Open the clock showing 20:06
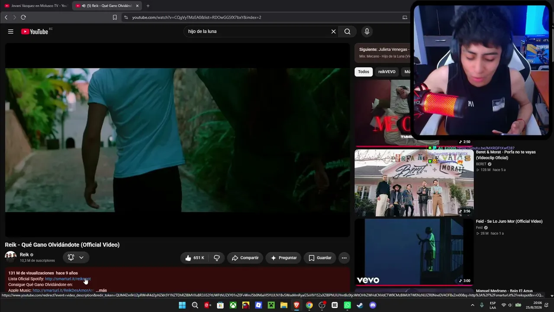 (538, 303)
